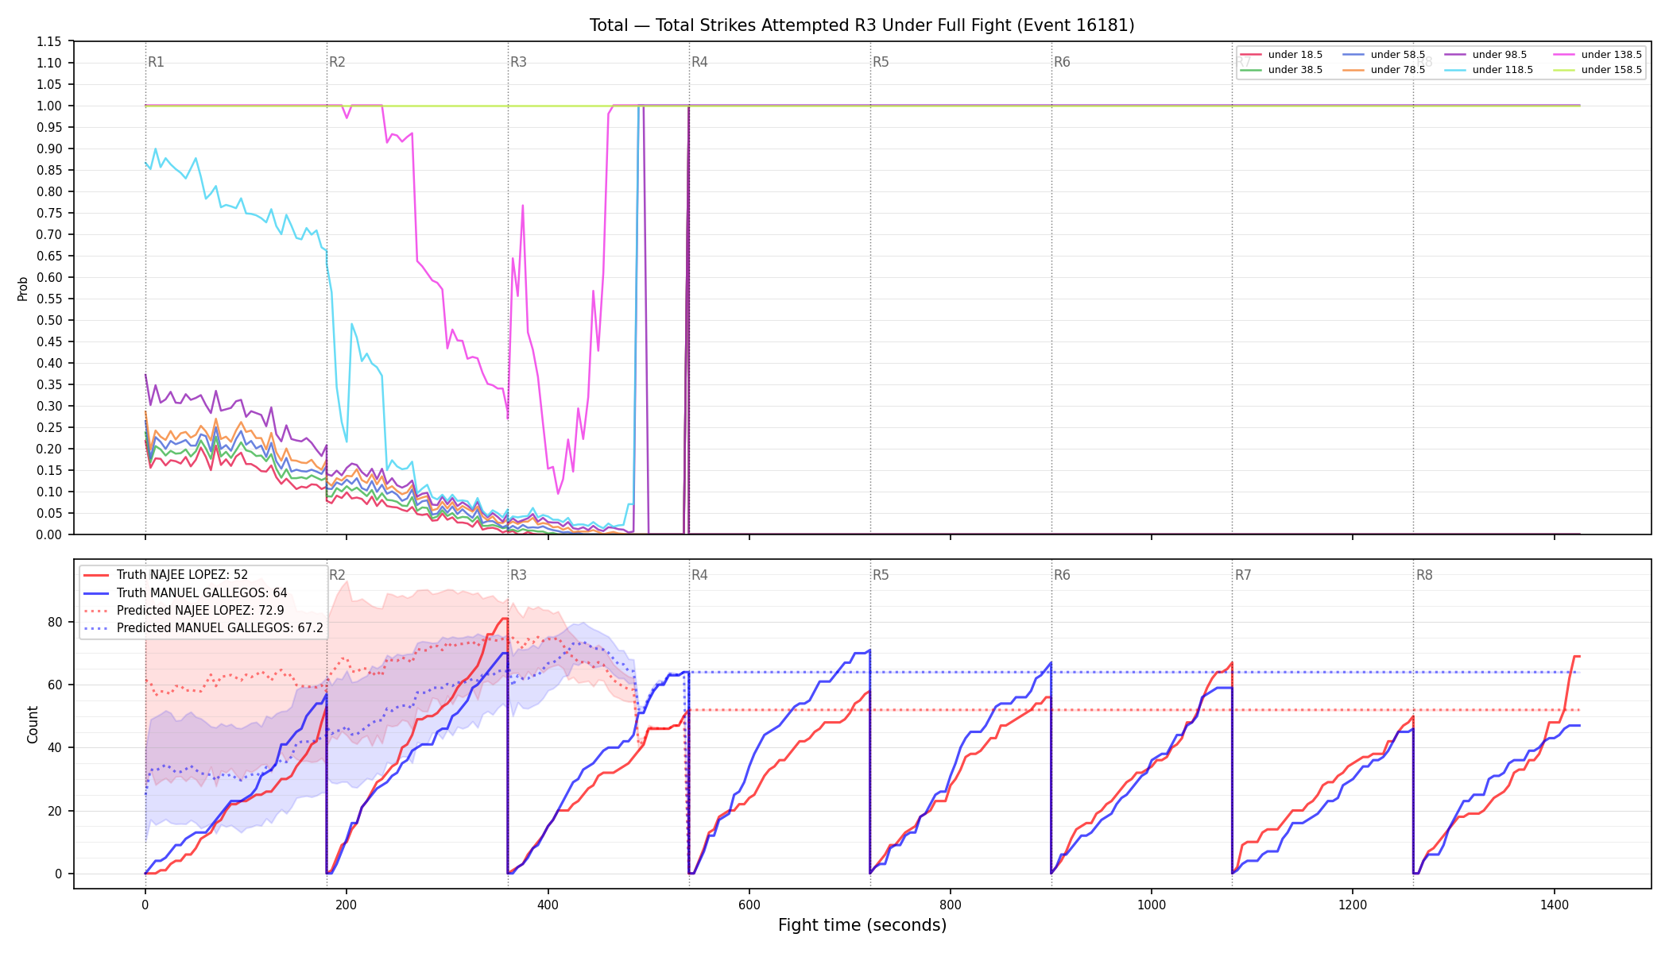Click the 0.85 tick on Prob axis
This screenshot has height=953, width=1669.
[49, 170]
